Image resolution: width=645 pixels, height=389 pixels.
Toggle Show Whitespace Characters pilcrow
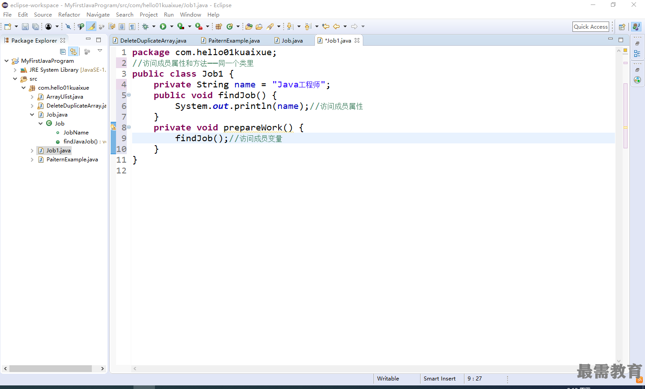coord(132,26)
